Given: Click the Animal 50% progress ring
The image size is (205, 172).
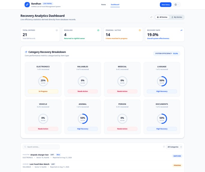Looking at the screenshot, I should [x=83, y=119].
